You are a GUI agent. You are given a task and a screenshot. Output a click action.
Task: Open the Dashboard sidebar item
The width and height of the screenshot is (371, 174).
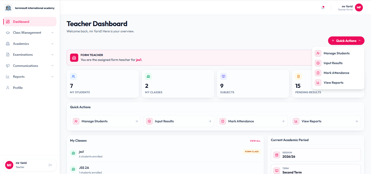pyautogui.click(x=30, y=22)
